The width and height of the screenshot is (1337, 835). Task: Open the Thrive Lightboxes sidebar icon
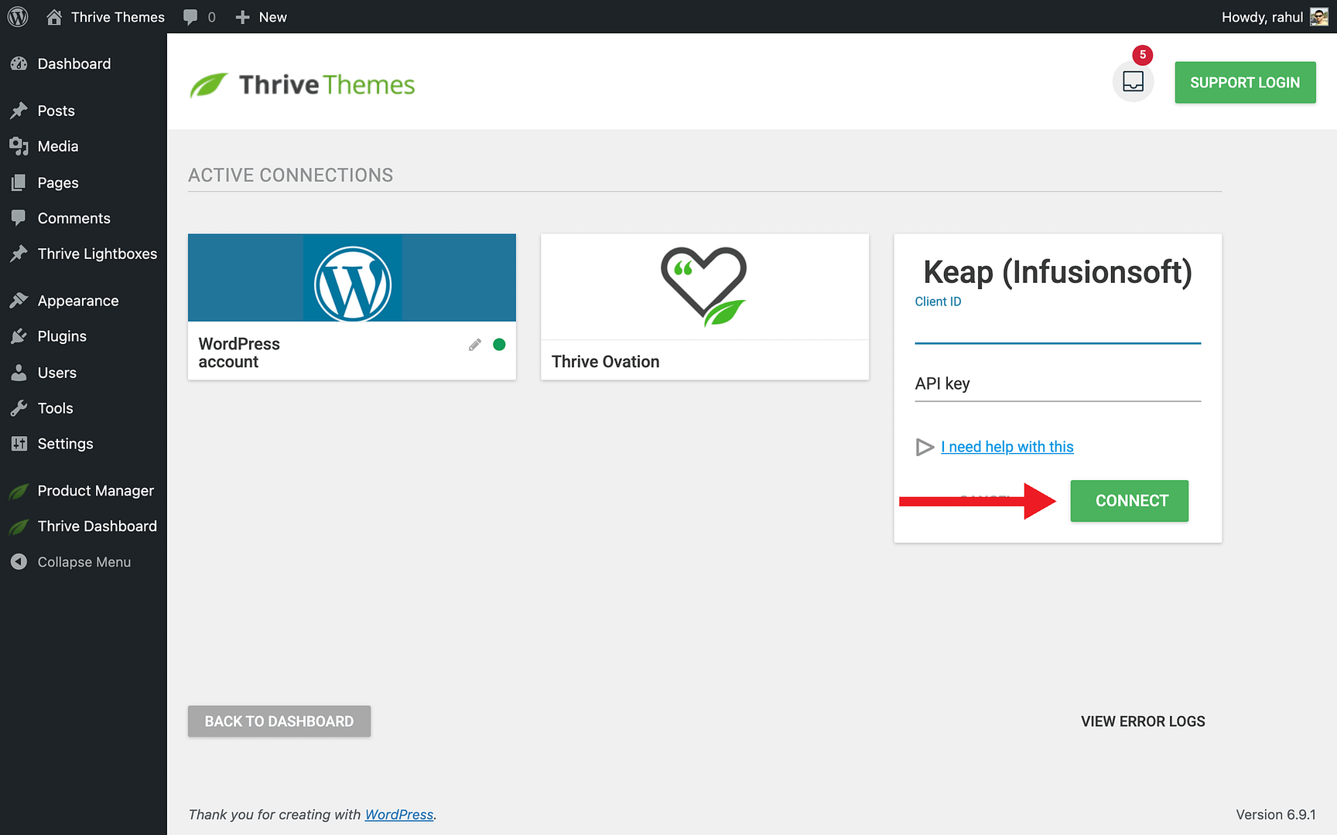19,254
